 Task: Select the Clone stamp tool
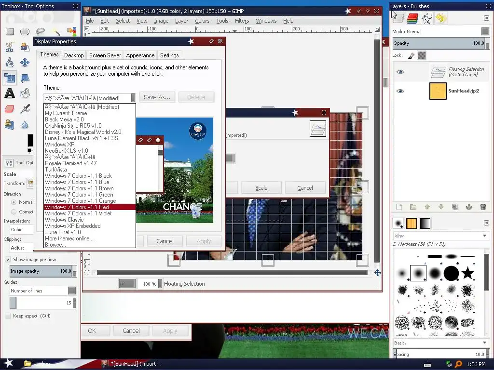[x=10, y=124]
